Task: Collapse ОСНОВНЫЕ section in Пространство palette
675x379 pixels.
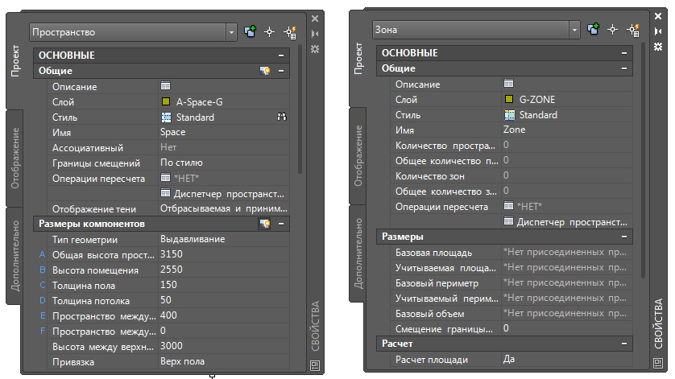Action: pos(281,56)
